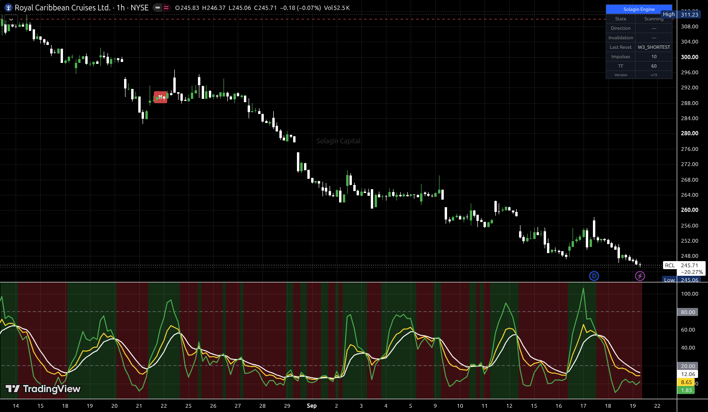Click the grey 20.00 oscillator level label
This screenshot has width=708, height=412.
click(688, 366)
